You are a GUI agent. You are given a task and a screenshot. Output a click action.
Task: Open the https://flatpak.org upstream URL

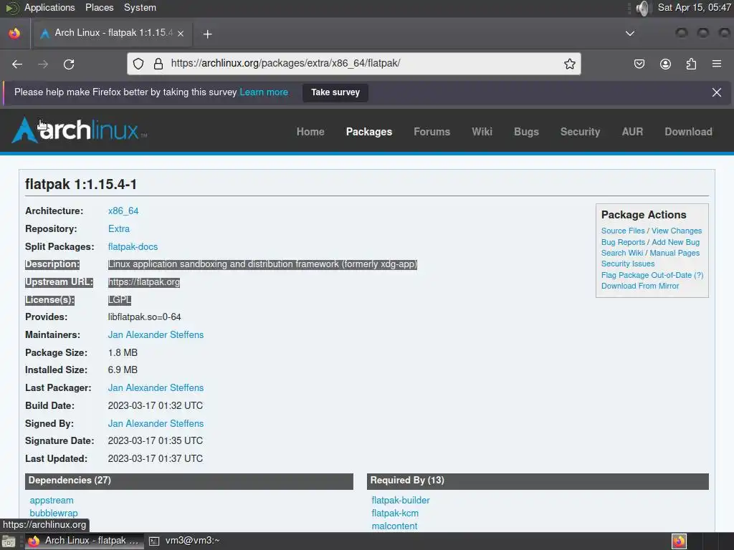coord(143,282)
